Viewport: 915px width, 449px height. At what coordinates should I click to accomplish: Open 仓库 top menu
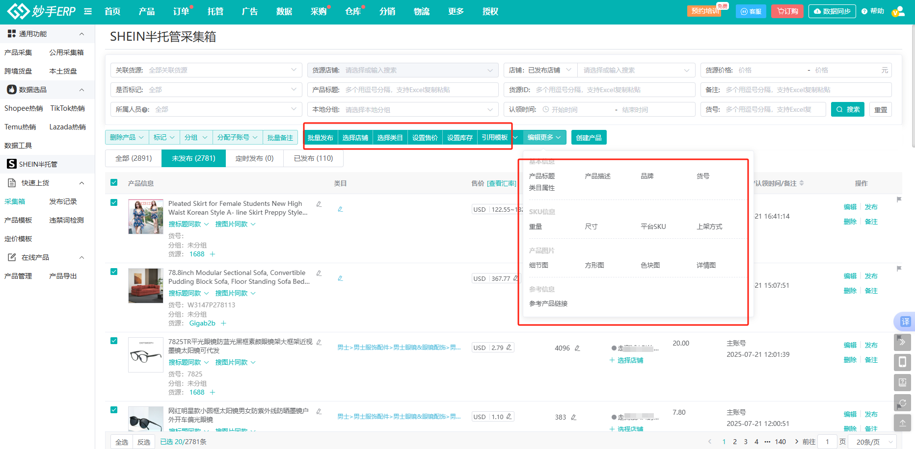pos(353,11)
